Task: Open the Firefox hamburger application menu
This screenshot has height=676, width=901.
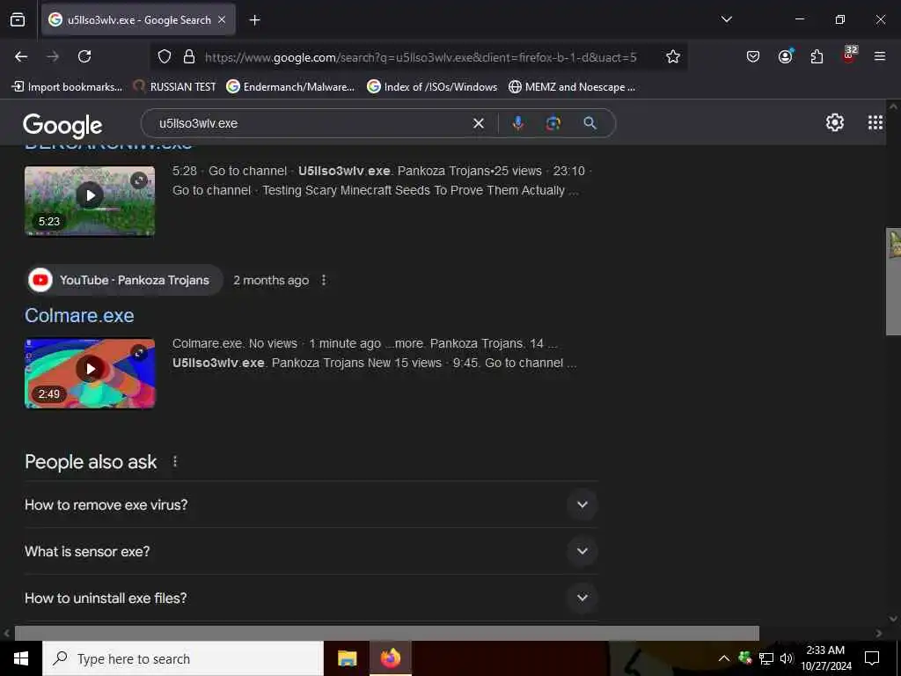Action: tap(880, 56)
